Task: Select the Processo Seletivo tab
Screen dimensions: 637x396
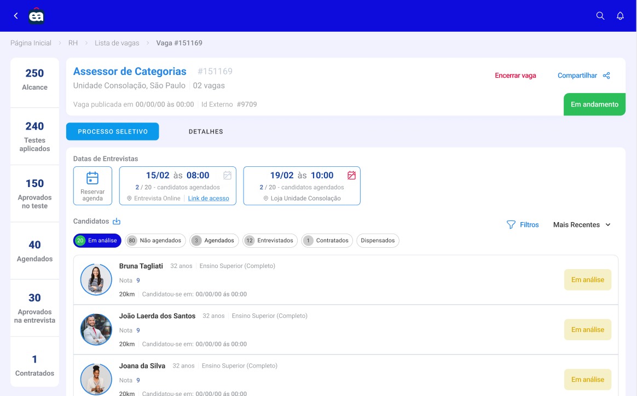Action: [x=113, y=132]
